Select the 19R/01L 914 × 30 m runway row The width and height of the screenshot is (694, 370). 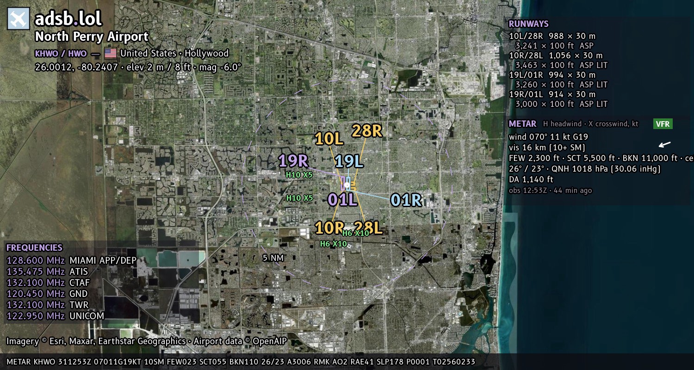click(552, 94)
